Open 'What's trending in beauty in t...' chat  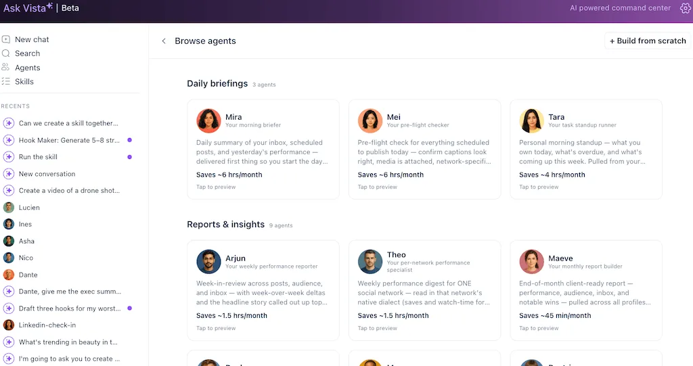[x=68, y=342]
